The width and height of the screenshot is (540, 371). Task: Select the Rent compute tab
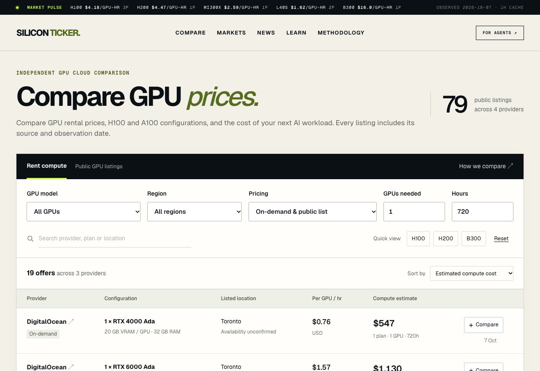coord(47,166)
